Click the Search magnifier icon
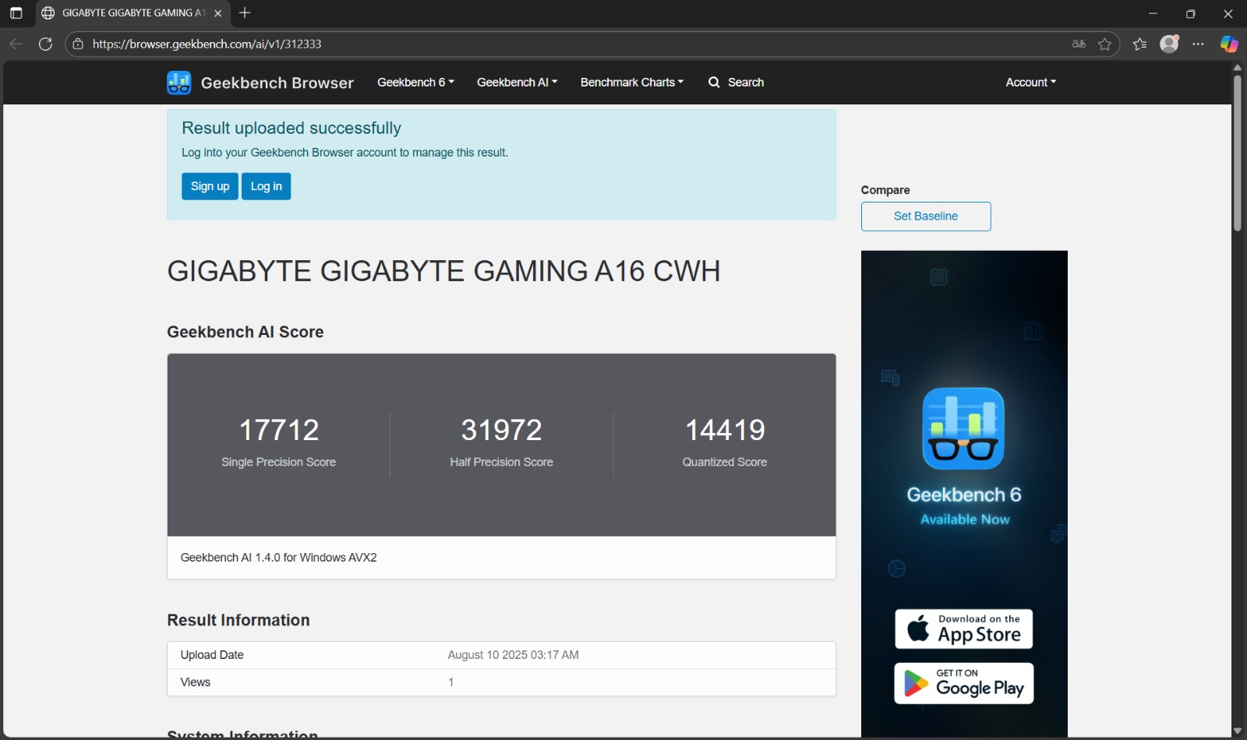Viewport: 1247px width, 740px height. [714, 82]
